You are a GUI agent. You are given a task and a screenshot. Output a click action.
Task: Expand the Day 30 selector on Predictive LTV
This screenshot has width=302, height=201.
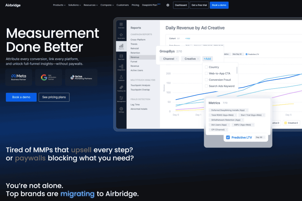pyautogui.click(x=260, y=137)
